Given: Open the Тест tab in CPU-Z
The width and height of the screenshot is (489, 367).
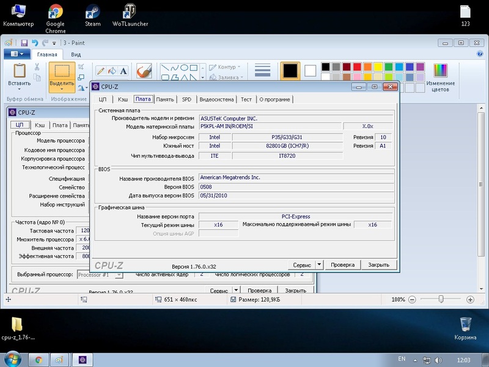Looking at the screenshot, I should 246,100.
